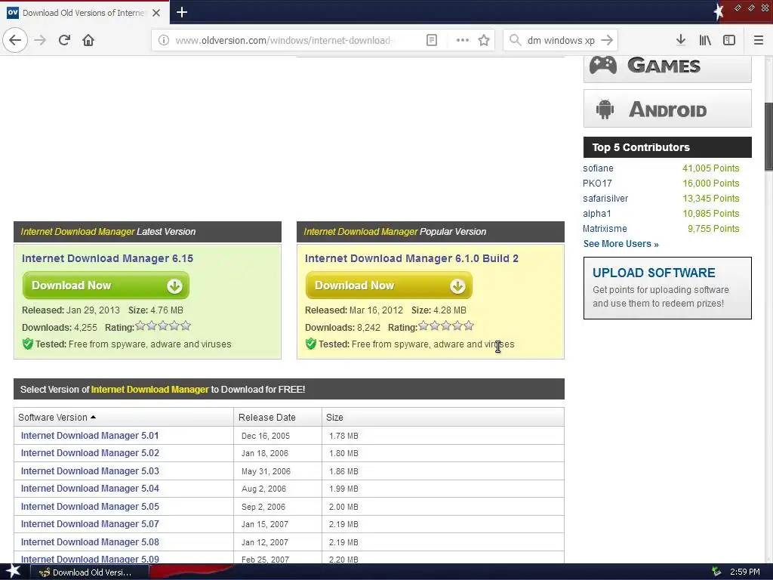
Task: Close the Download Old Versions tab
Action: click(x=156, y=13)
